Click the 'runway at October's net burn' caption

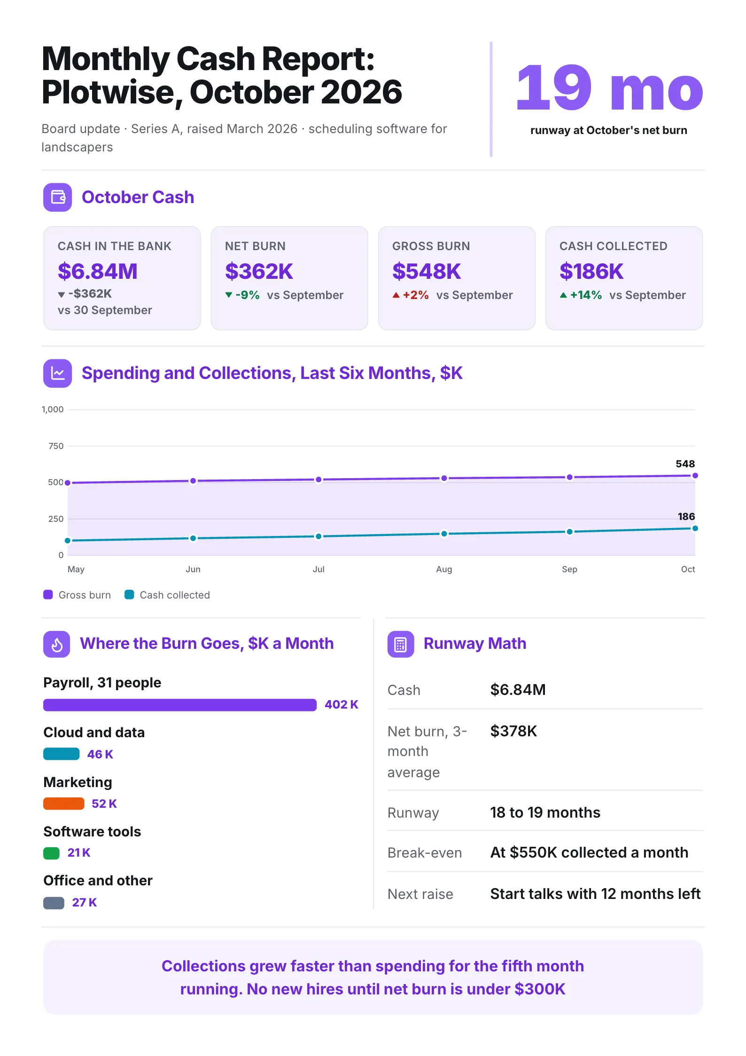pyautogui.click(x=609, y=130)
